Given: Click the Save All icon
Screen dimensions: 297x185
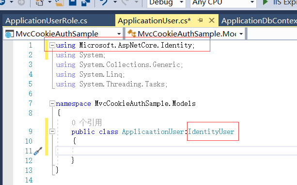Looking at the screenshot, I should point(85,2).
